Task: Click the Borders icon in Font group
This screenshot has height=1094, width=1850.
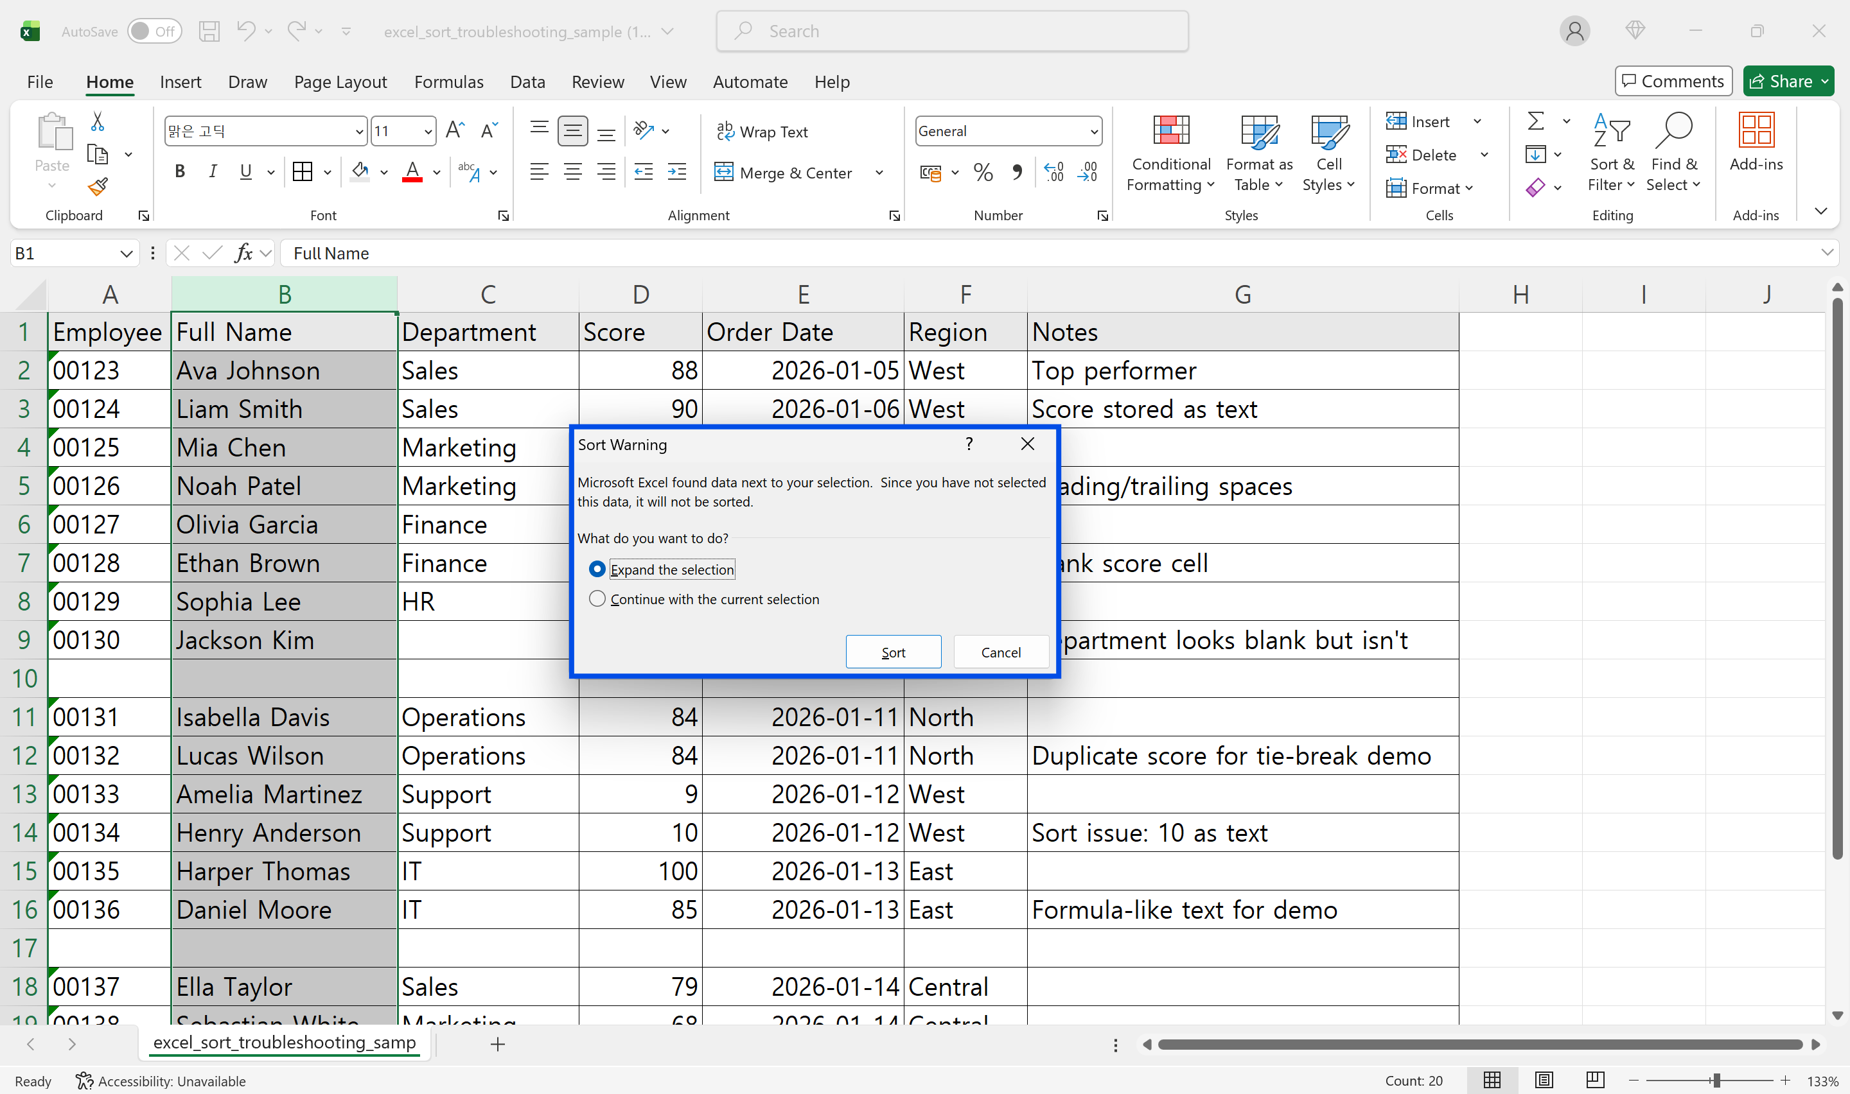Action: (x=303, y=173)
